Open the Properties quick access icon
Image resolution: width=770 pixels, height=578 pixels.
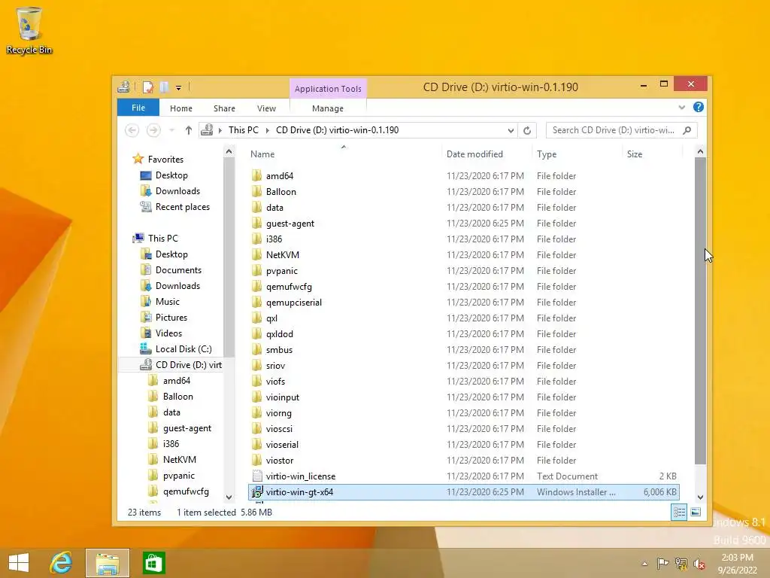tap(148, 87)
